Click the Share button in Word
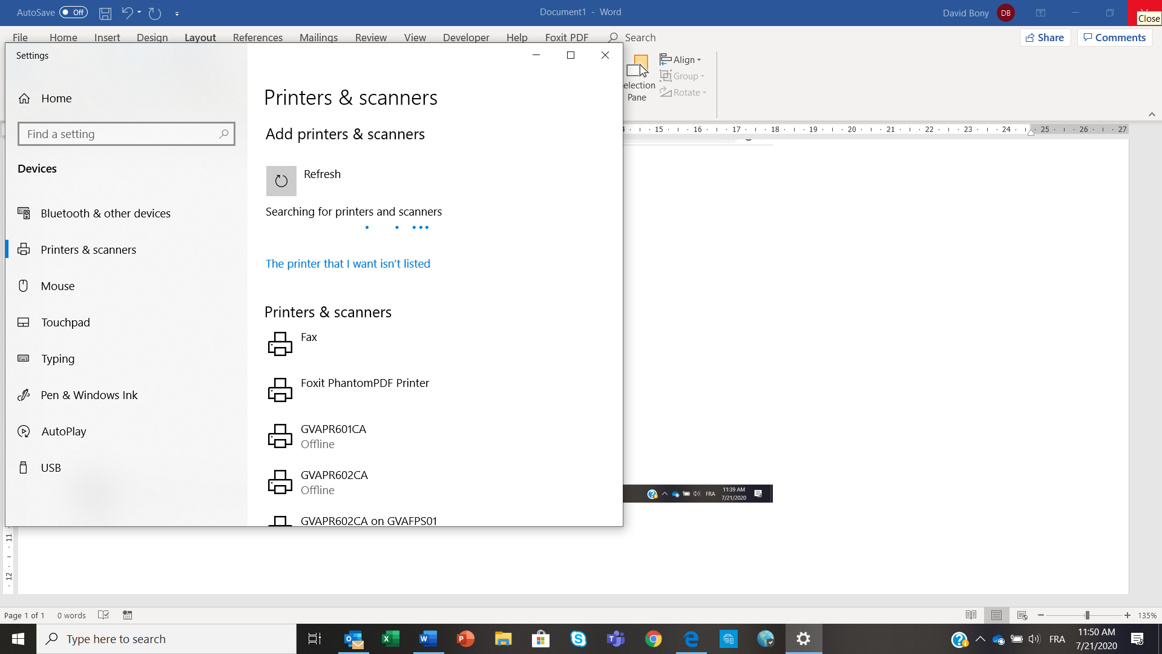The height and width of the screenshot is (654, 1162). 1045,38
